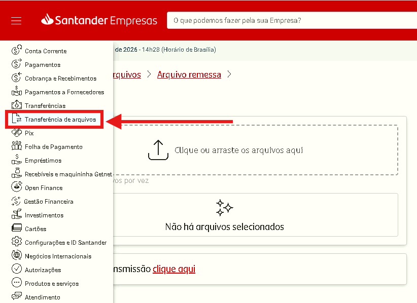Click the Autorizações checkmark icon
The height and width of the screenshot is (303, 417).
(x=17, y=269)
